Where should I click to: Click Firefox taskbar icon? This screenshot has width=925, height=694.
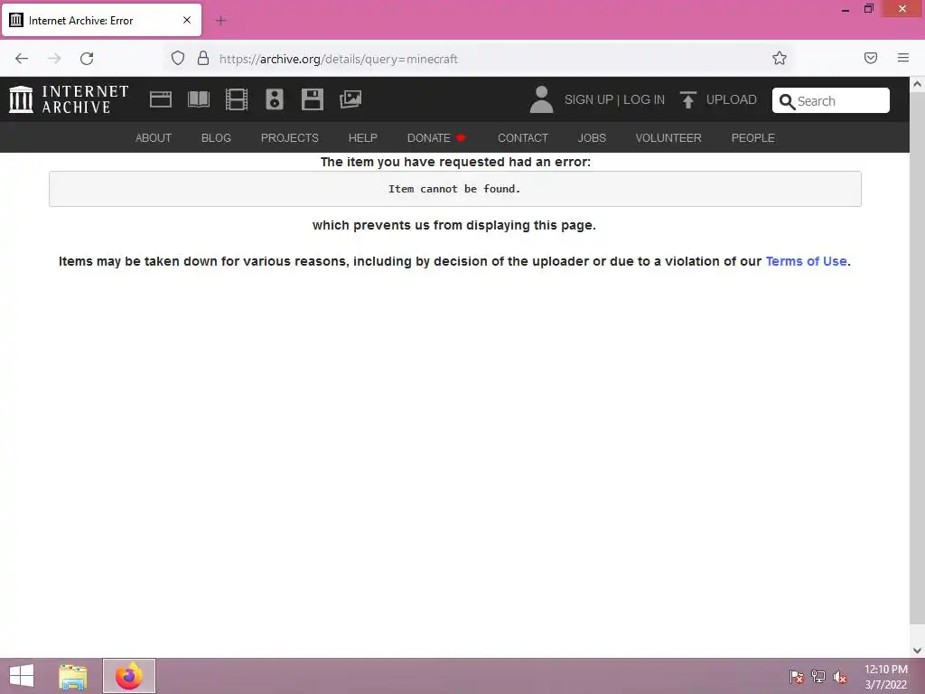pos(128,676)
